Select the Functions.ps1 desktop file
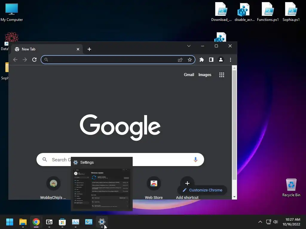Screen dimensions: 306x229 tap(268, 12)
